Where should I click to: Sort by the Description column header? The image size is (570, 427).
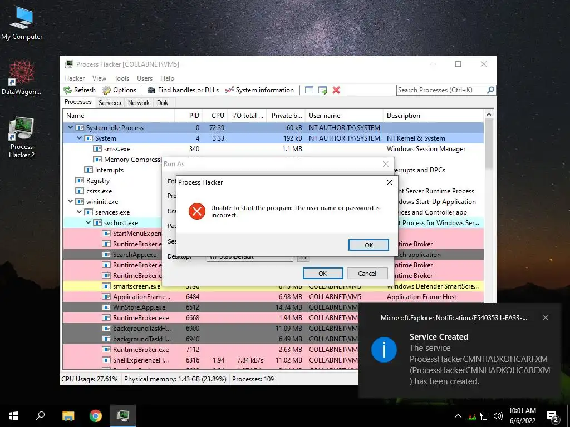(433, 116)
